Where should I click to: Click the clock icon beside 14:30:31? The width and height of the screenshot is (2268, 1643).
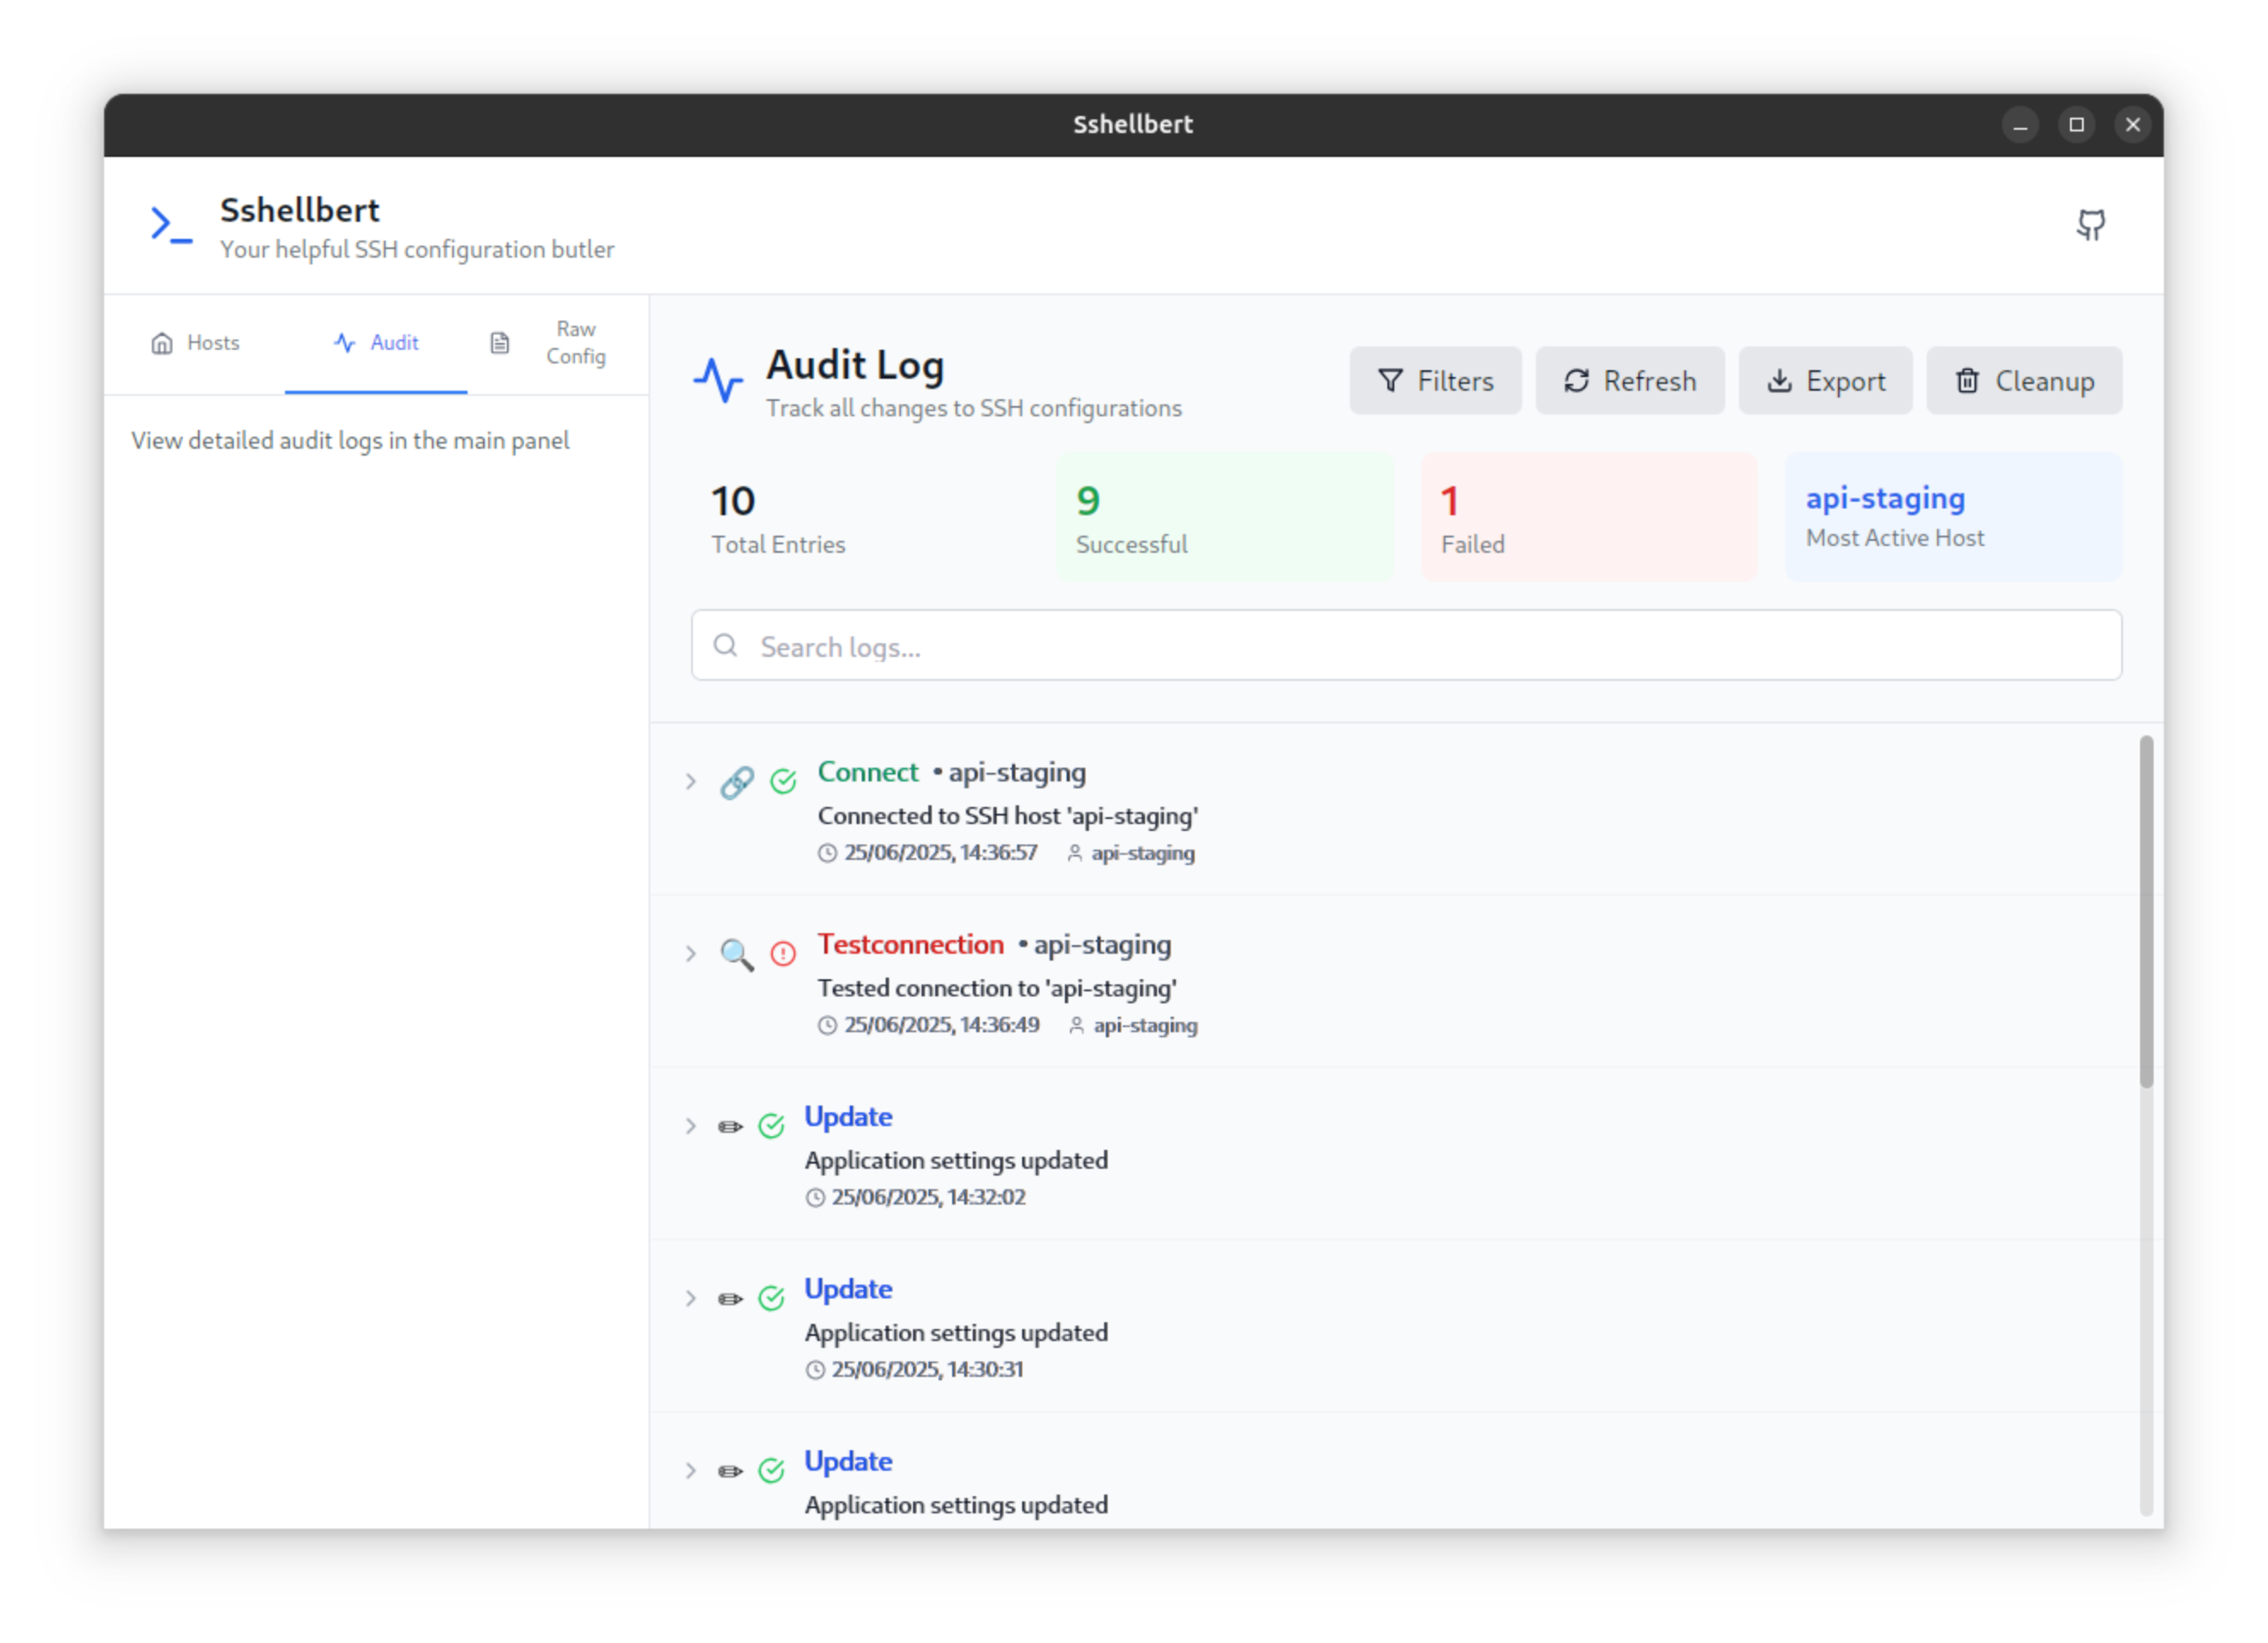click(815, 1370)
